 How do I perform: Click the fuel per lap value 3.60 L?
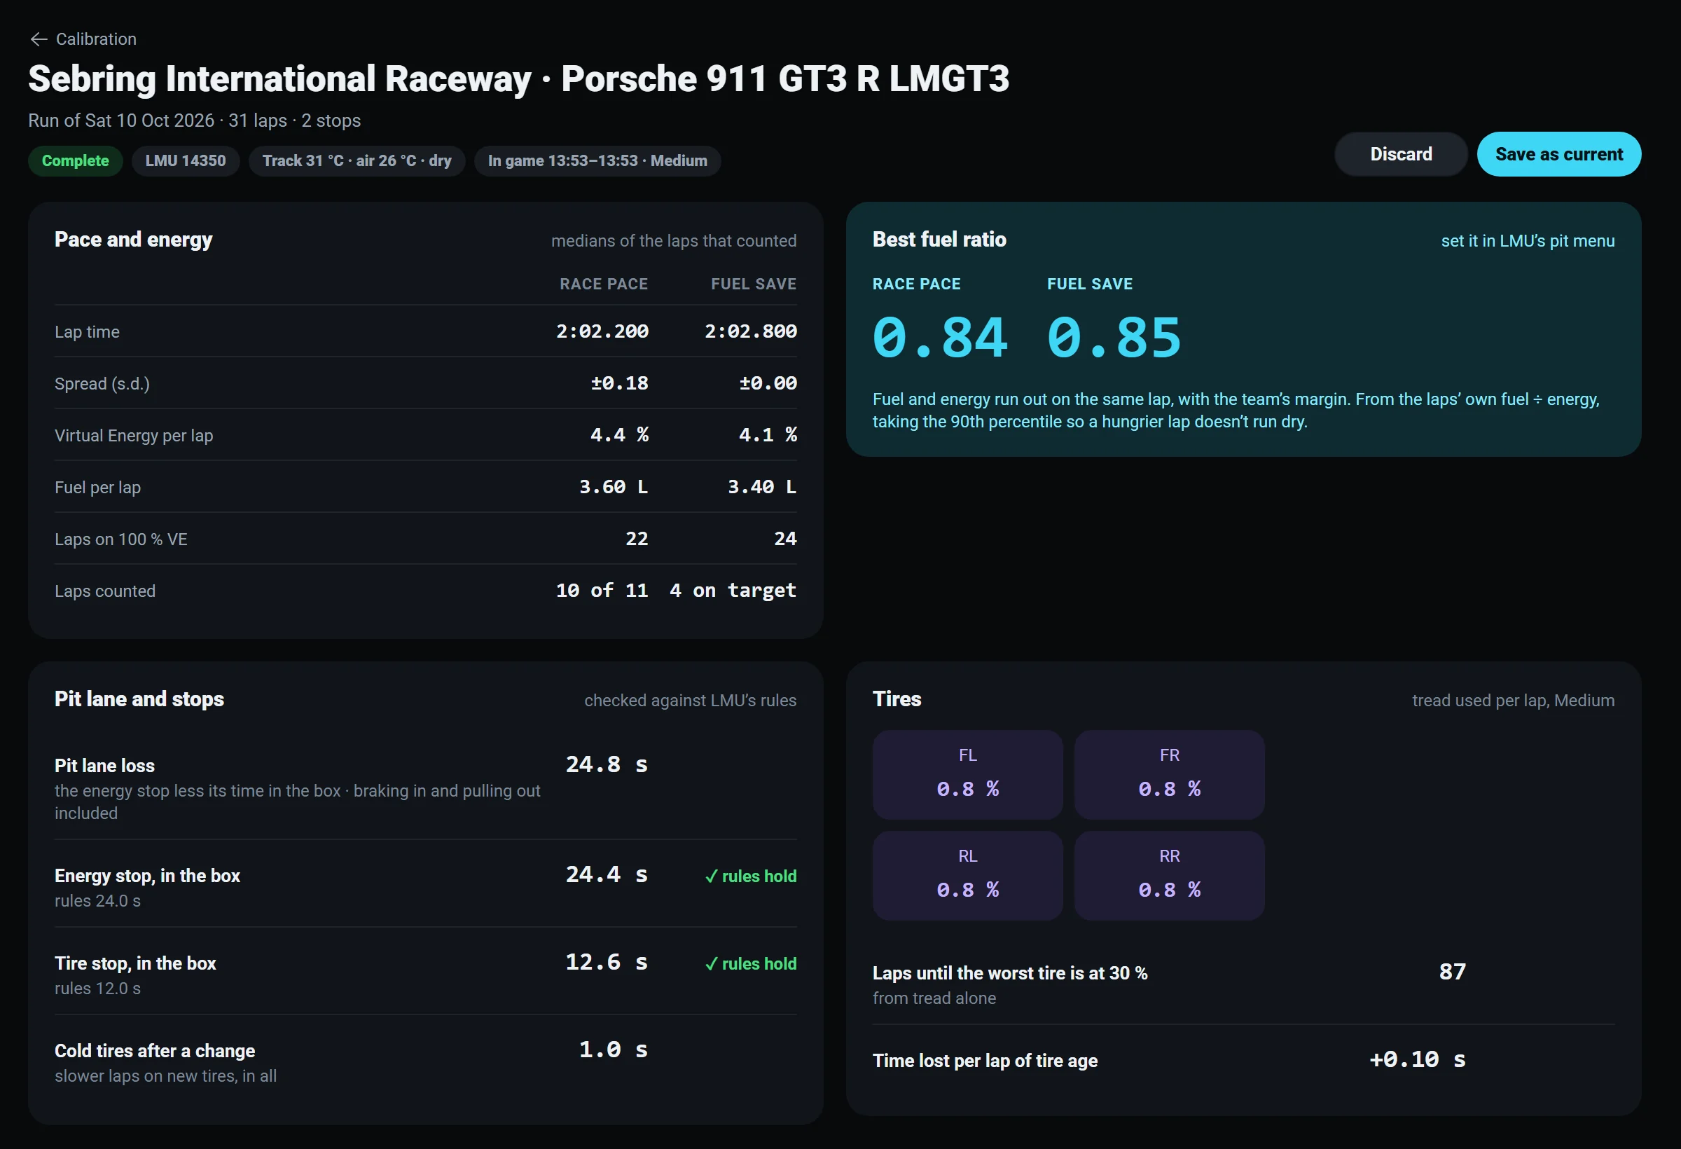click(x=614, y=487)
